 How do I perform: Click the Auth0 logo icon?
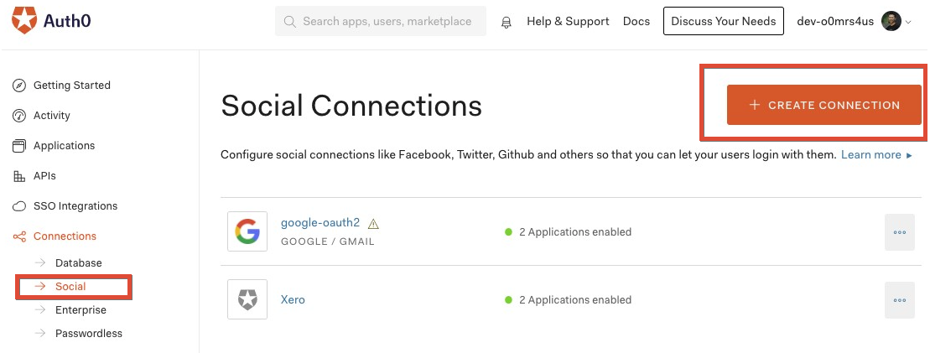(24, 20)
